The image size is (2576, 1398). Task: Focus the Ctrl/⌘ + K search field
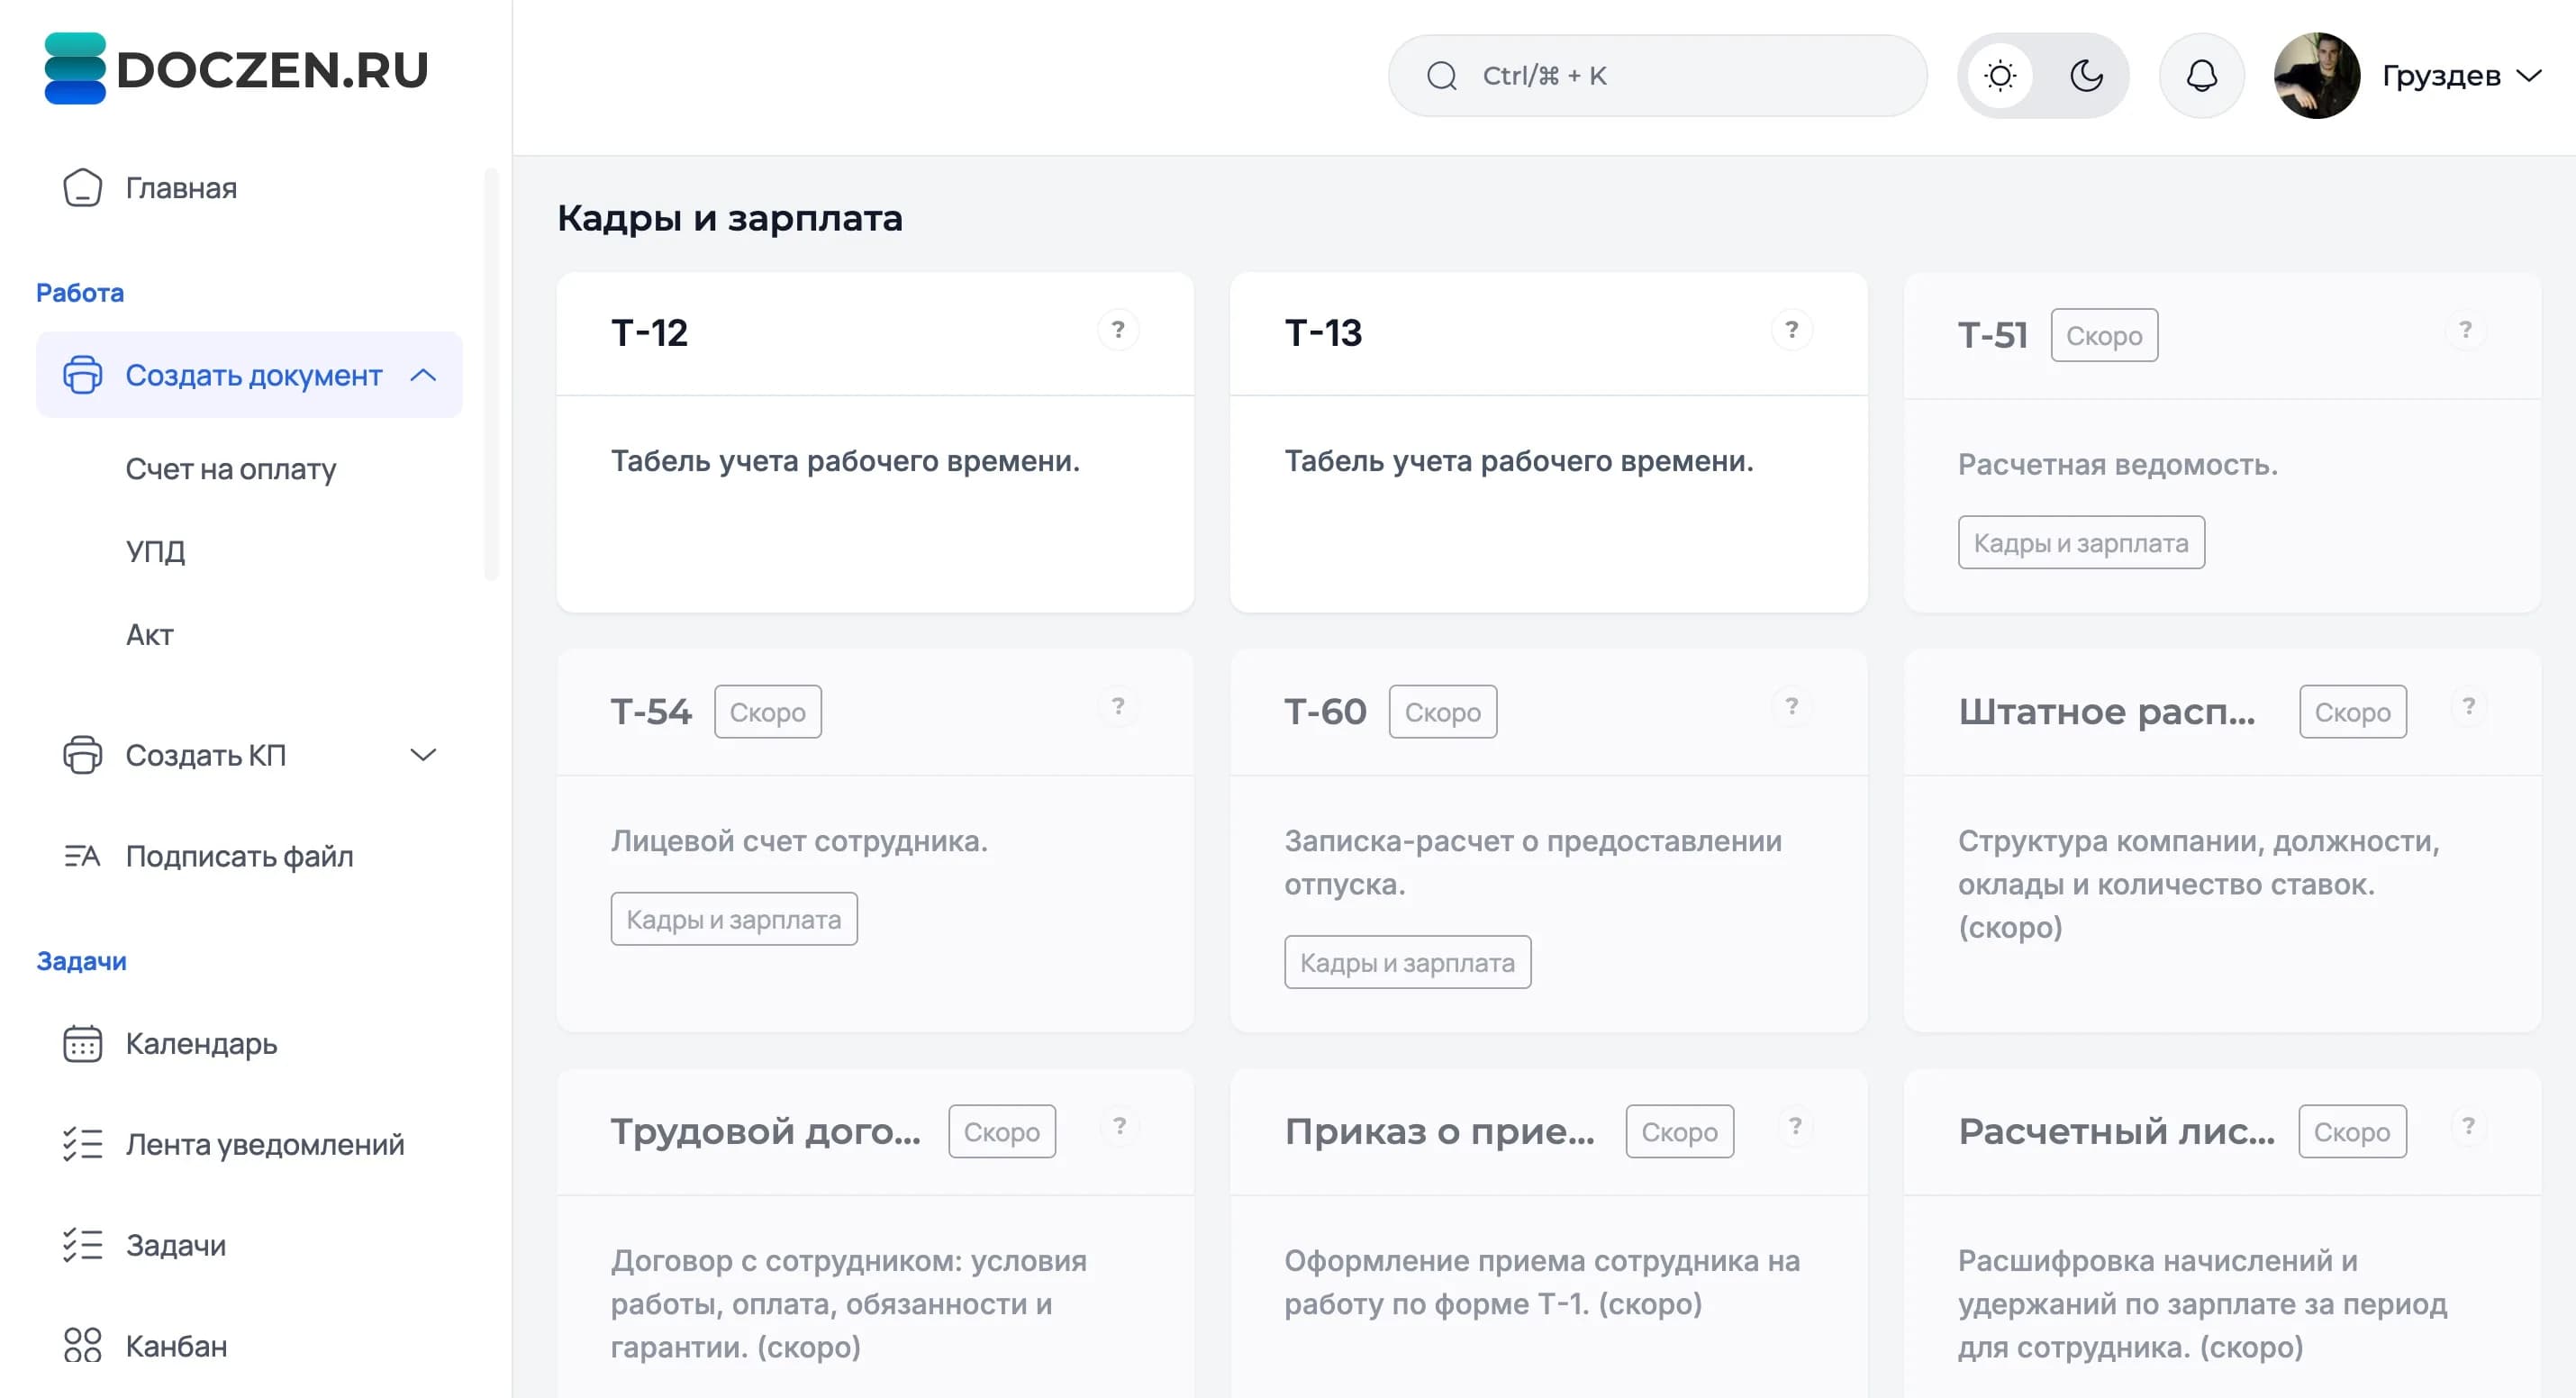click(1657, 76)
